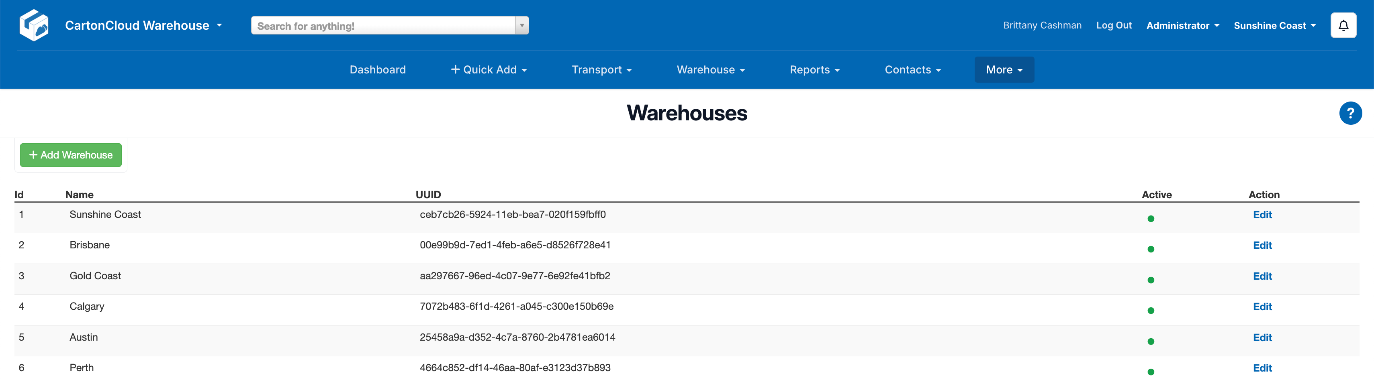Viewport: 1374px width, 386px height.
Task: Open the Administrator role dropdown
Action: 1182,26
